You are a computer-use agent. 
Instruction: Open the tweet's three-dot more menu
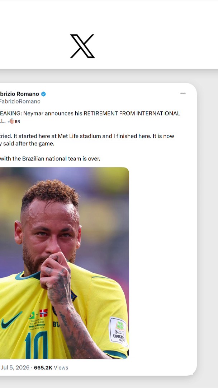tap(183, 93)
